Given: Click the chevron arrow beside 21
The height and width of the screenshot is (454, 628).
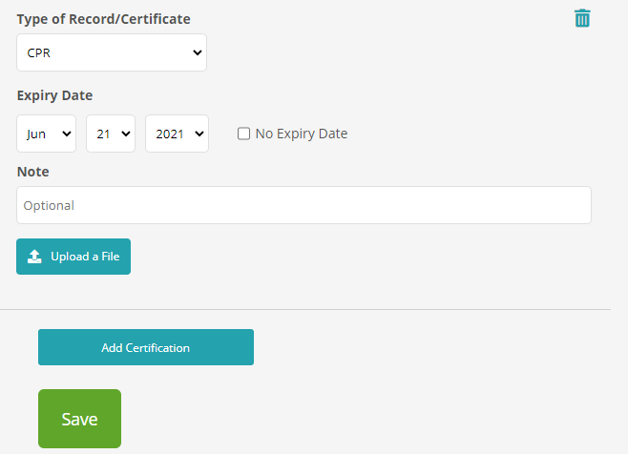Looking at the screenshot, I should point(127,134).
